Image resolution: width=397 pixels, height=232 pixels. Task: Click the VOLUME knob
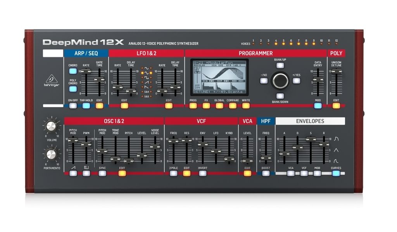coord(52,126)
